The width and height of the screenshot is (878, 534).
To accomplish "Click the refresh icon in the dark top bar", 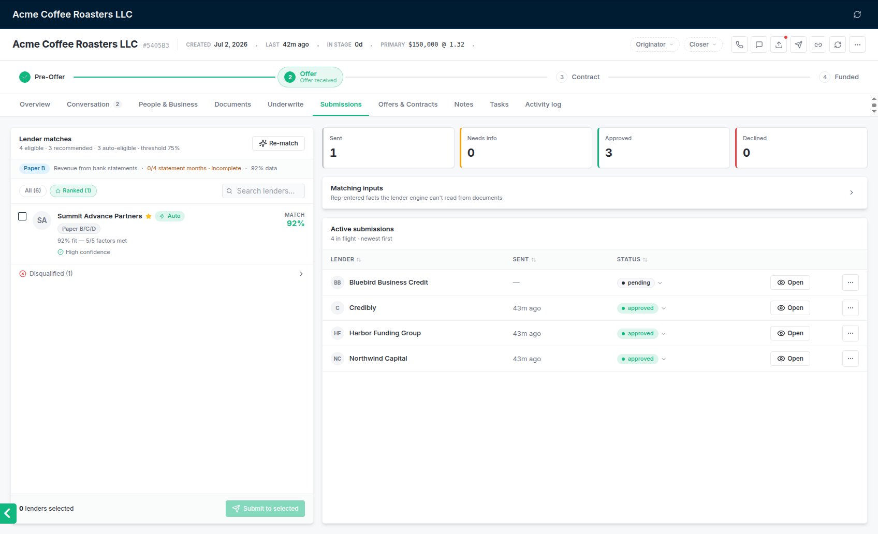I will (857, 14).
